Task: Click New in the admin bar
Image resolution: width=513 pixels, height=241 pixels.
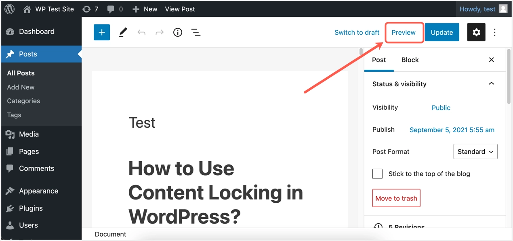Action: [145, 9]
